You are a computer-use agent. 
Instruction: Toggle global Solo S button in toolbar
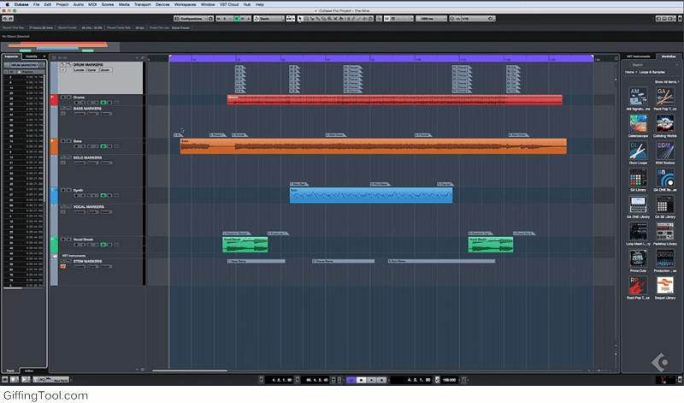pyautogui.click(x=225, y=19)
